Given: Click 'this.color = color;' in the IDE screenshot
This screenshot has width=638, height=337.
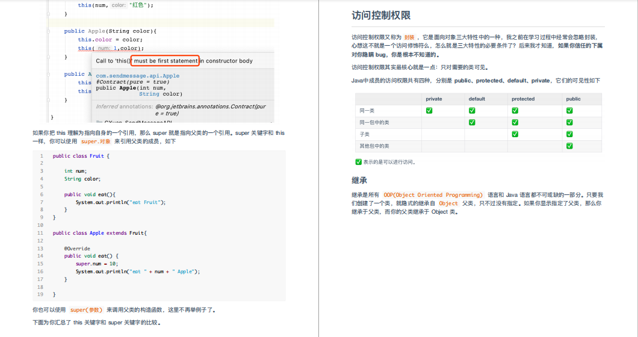Looking at the screenshot, I should click(x=110, y=40).
